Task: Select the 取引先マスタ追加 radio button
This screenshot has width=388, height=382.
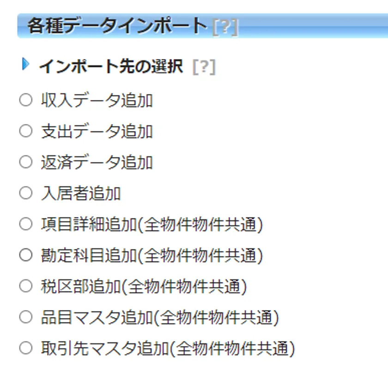Action: coord(26,348)
